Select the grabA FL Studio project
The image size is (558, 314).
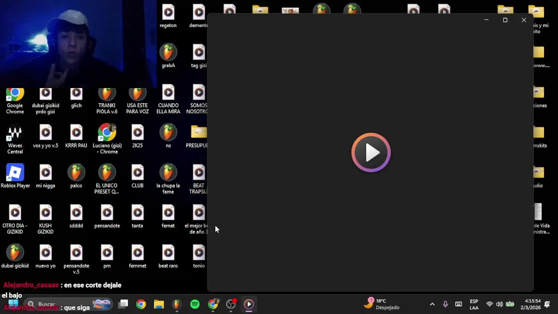tap(168, 56)
